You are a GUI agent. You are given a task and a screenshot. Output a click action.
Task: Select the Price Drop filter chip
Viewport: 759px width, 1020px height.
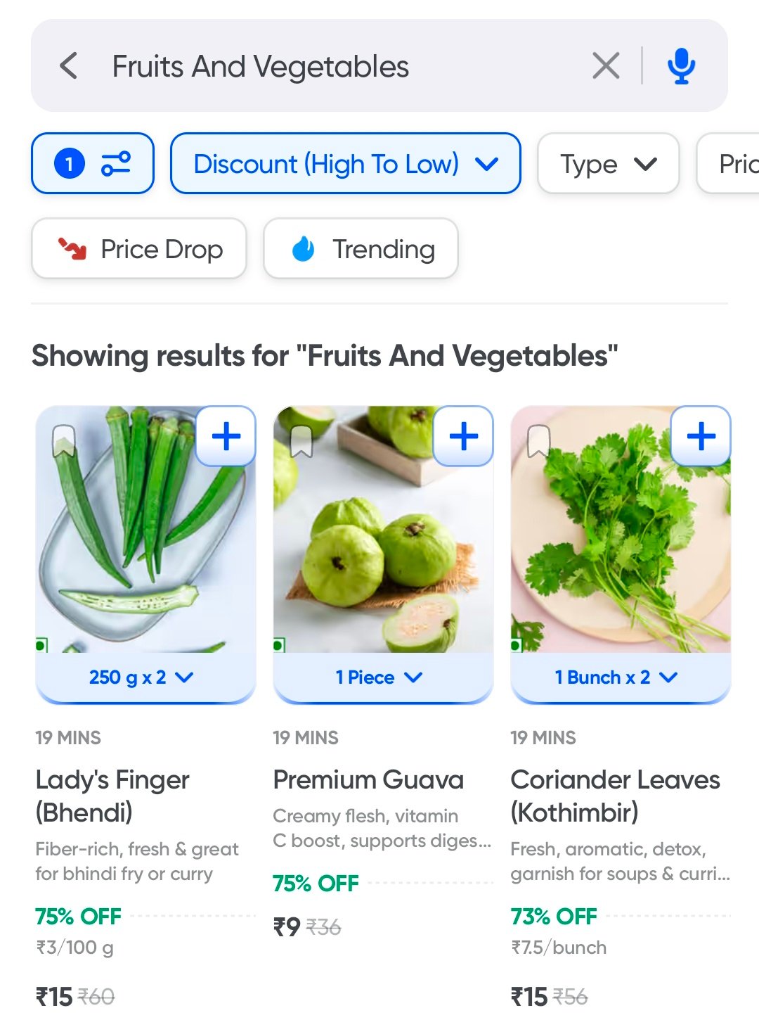(139, 249)
